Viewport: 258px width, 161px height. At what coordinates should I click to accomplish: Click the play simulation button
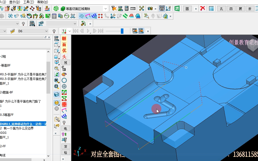(x=88, y=31)
